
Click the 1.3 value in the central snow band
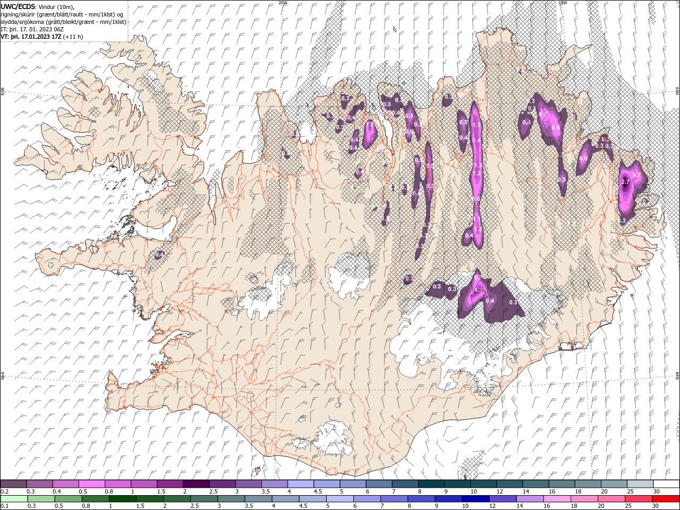point(478,166)
